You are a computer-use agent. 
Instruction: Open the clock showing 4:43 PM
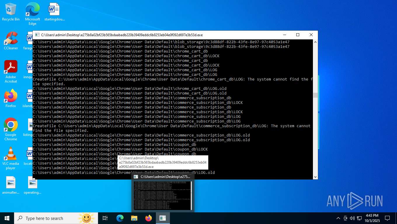372,218
